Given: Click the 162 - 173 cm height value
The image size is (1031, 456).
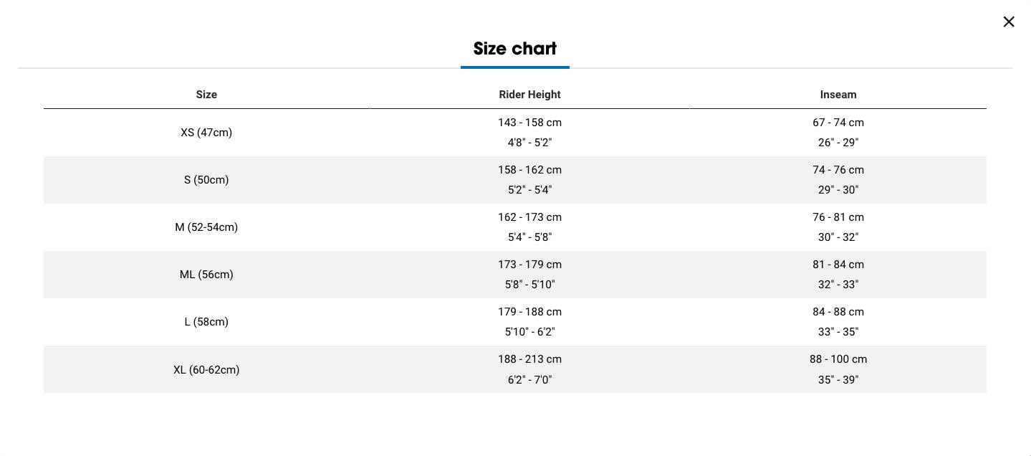Looking at the screenshot, I should (529, 217).
